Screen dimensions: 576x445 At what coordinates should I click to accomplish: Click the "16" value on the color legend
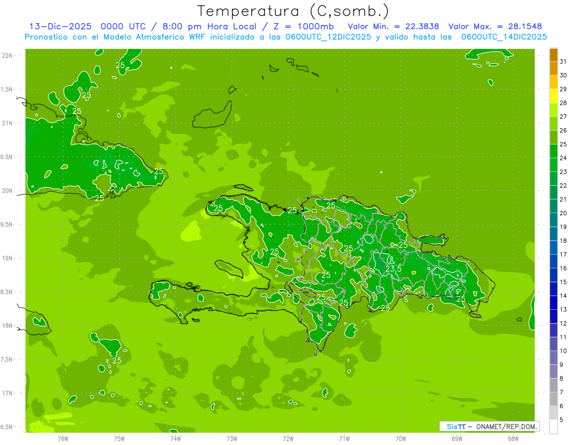point(564,268)
